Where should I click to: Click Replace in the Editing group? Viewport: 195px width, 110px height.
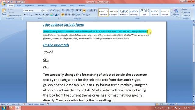[x=186, y=13]
